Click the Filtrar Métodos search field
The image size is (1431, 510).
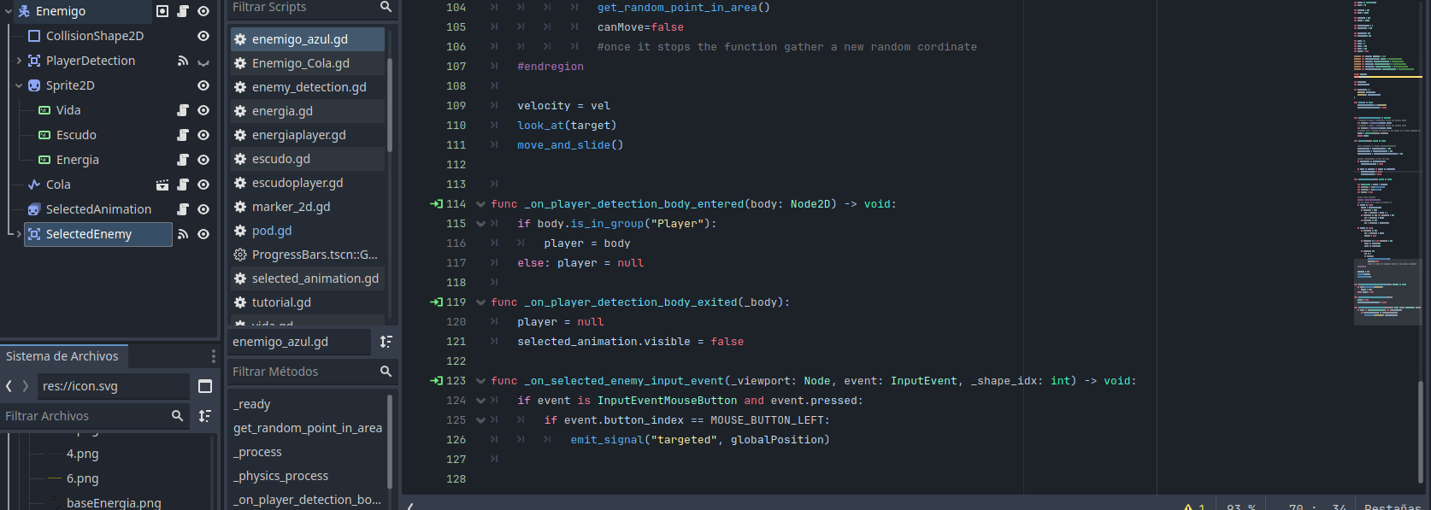pos(303,372)
